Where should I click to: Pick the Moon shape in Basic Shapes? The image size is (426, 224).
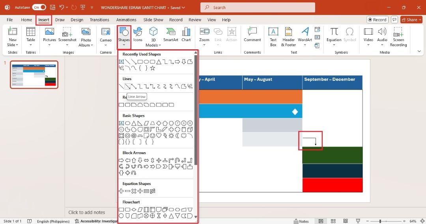point(177,136)
